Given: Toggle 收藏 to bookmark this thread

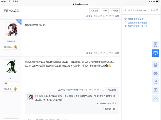Looking at the screenshot, I should coord(105,11).
